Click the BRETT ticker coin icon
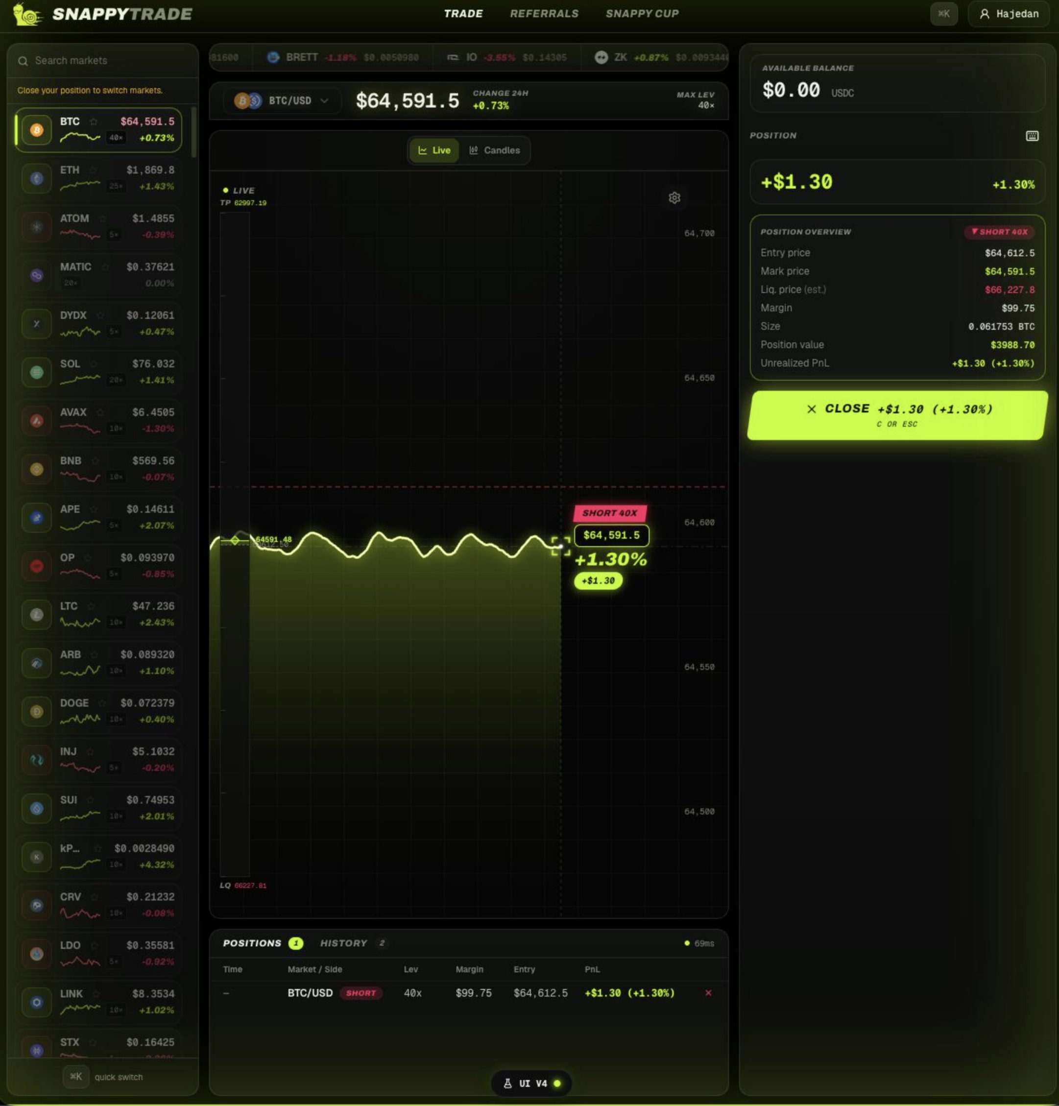 point(273,58)
